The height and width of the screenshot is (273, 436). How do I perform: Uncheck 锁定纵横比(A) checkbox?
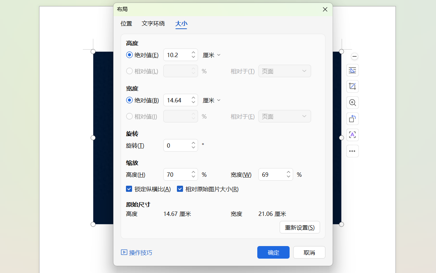[x=129, y=189]
